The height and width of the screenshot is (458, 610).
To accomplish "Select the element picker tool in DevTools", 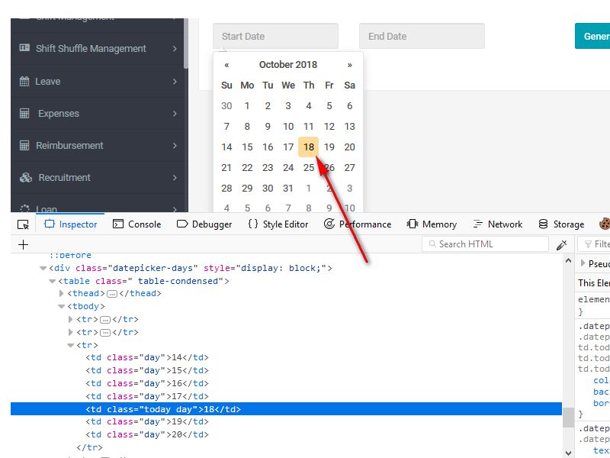I will [24, 224].
